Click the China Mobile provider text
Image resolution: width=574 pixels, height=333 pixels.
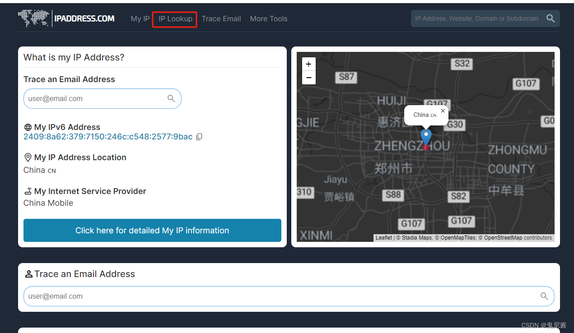click(48, 203)
